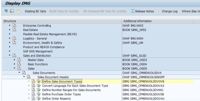This screenshot has width=200, height=101.
Task: Expand Flexible Real Estate Management (RE-FX) node
Action: (10, 34)
